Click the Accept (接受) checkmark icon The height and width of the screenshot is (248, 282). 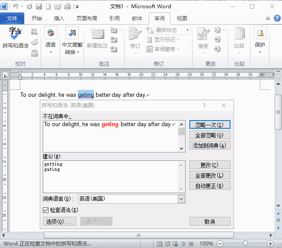coord(203,33)
